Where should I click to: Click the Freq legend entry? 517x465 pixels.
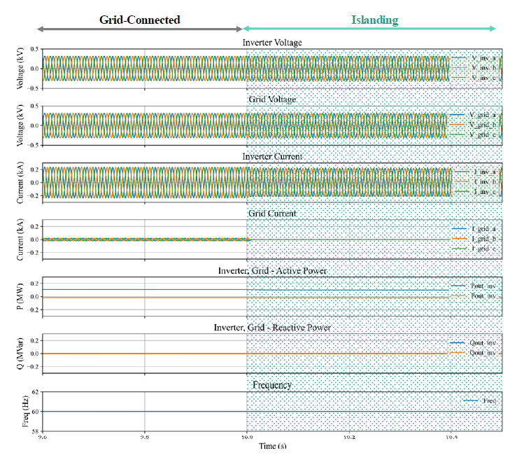click(x=483, y=401)
